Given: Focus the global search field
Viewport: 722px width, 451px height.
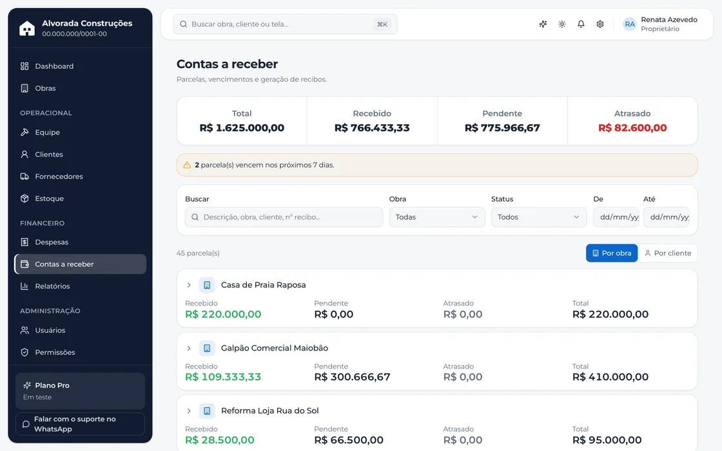Looking at the screenshot, I should (x=285, y=24).
